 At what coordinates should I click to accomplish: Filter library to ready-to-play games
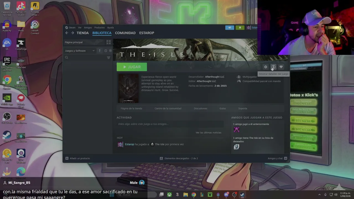tap(110, 51)
